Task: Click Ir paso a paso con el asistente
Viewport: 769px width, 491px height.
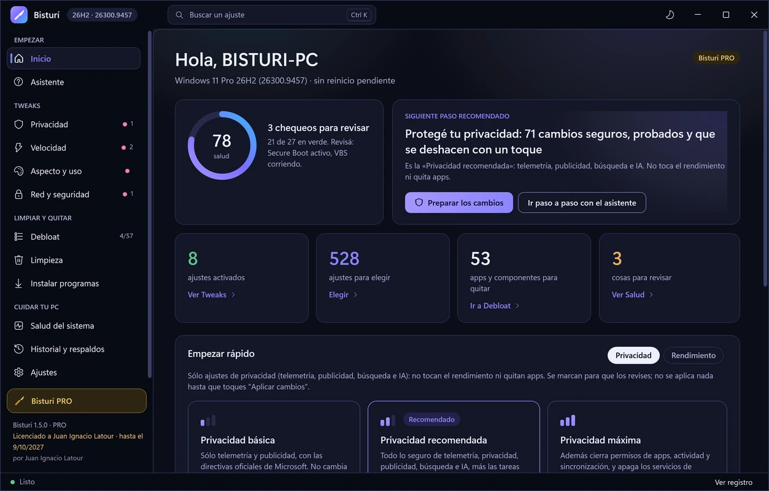Action: [x=582, y=203]
